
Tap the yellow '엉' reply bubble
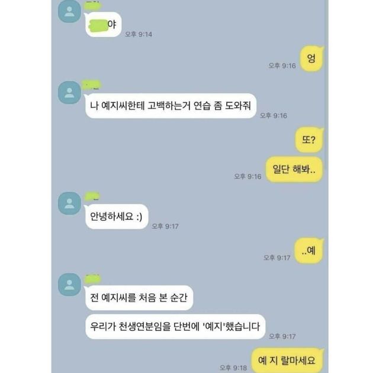coord(311,59)
